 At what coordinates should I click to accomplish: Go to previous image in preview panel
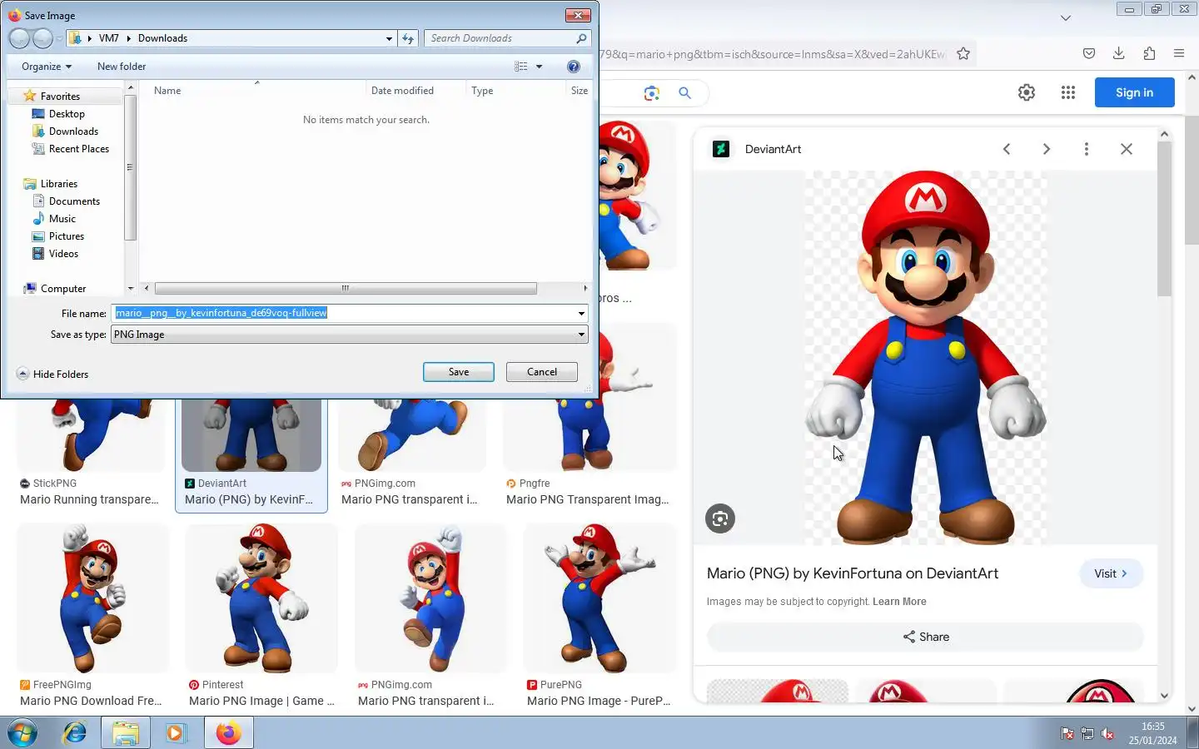click(1007, 149)
